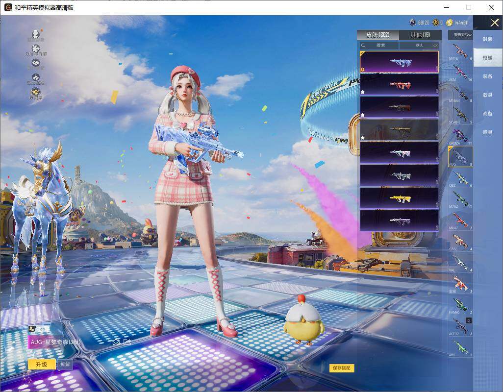Select the QBZ weapon icon
This screenshot has width=503, height=392.
pos(460,178)
